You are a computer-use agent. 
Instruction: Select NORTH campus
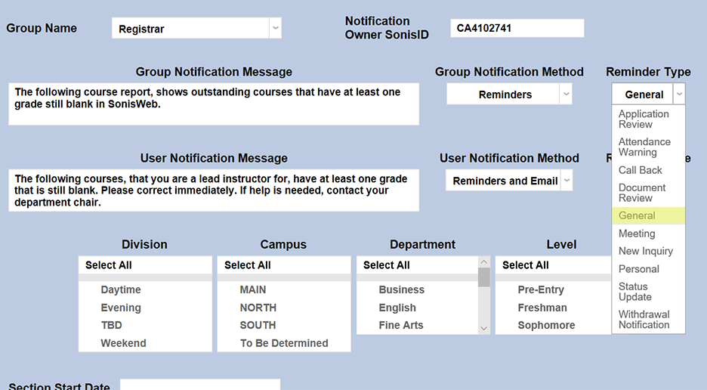(284, 308)
